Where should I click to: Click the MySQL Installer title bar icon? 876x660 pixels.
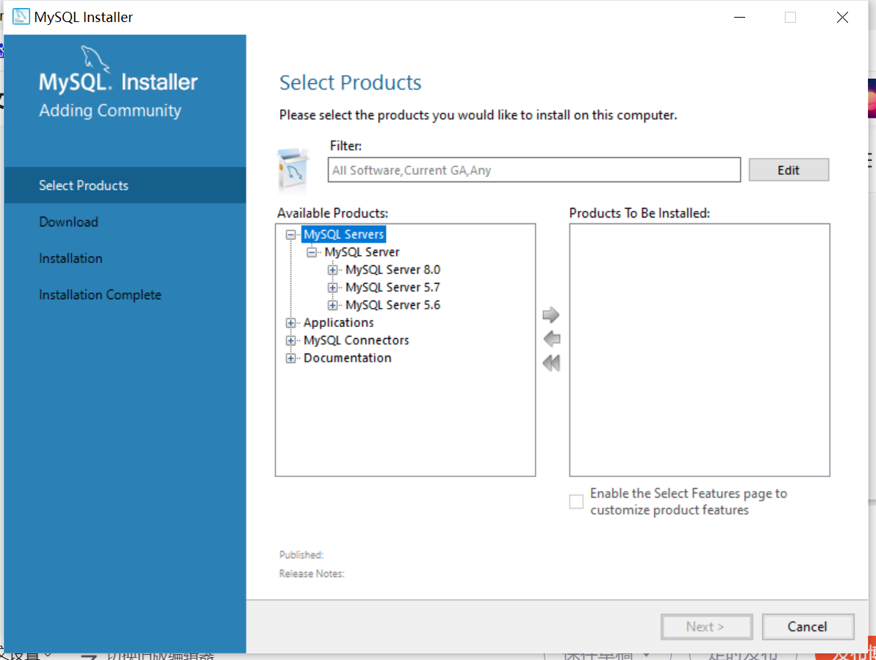click(x=21, y=16)
